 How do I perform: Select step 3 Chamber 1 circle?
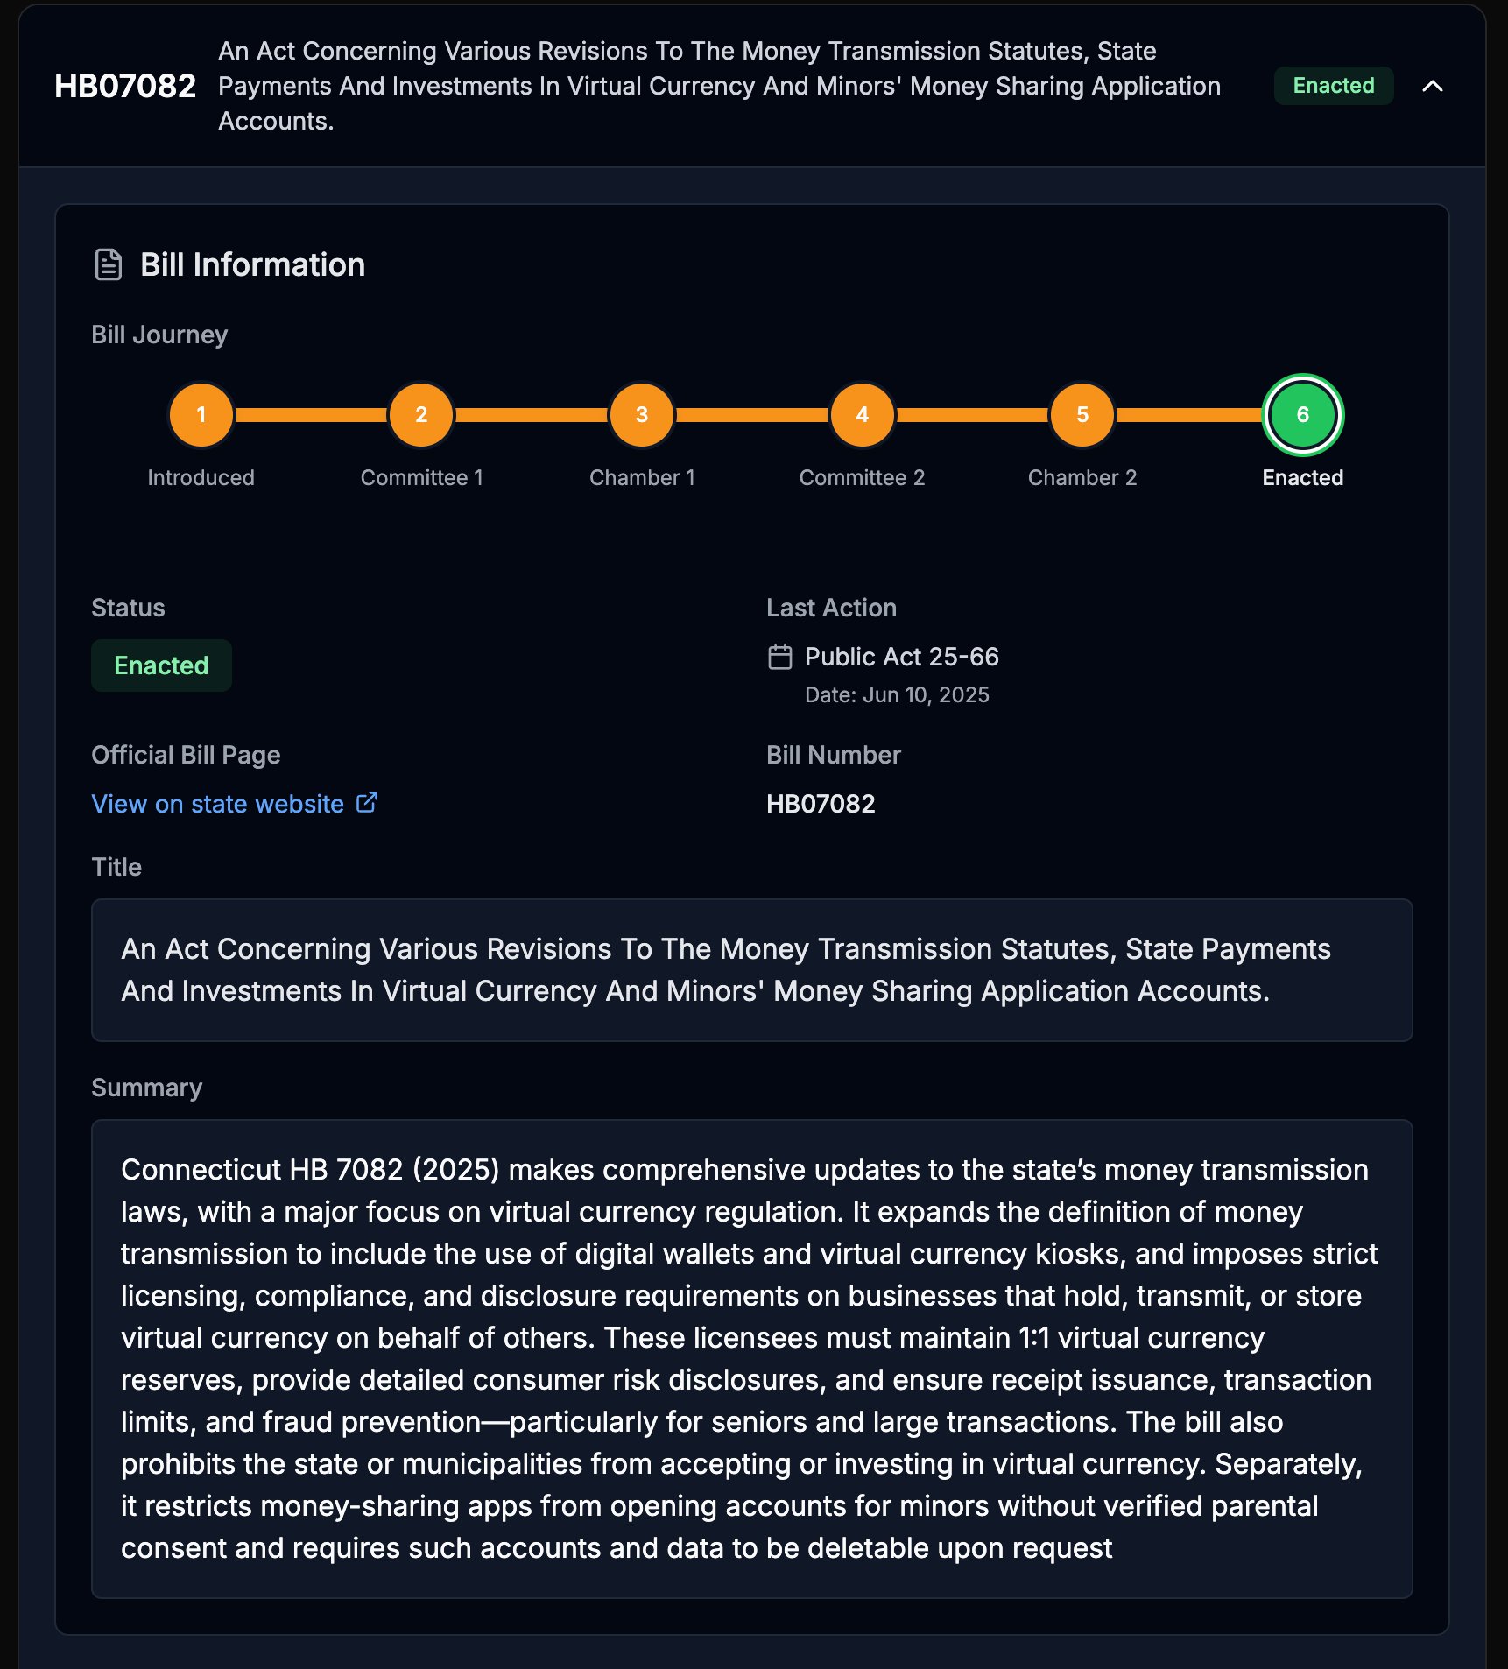click(642, 415)
